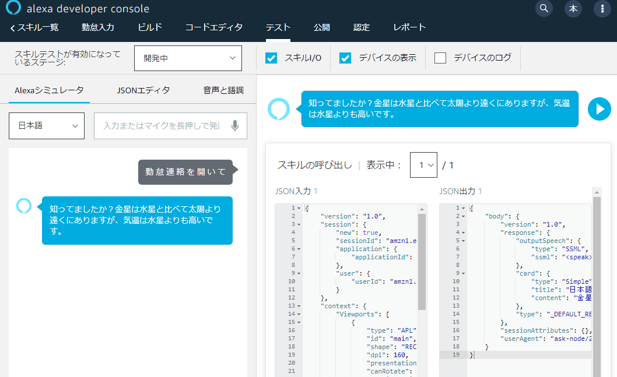Collapse JSON input line 1 fold arrow
This screenshot has height=377, width=617.
299,208
